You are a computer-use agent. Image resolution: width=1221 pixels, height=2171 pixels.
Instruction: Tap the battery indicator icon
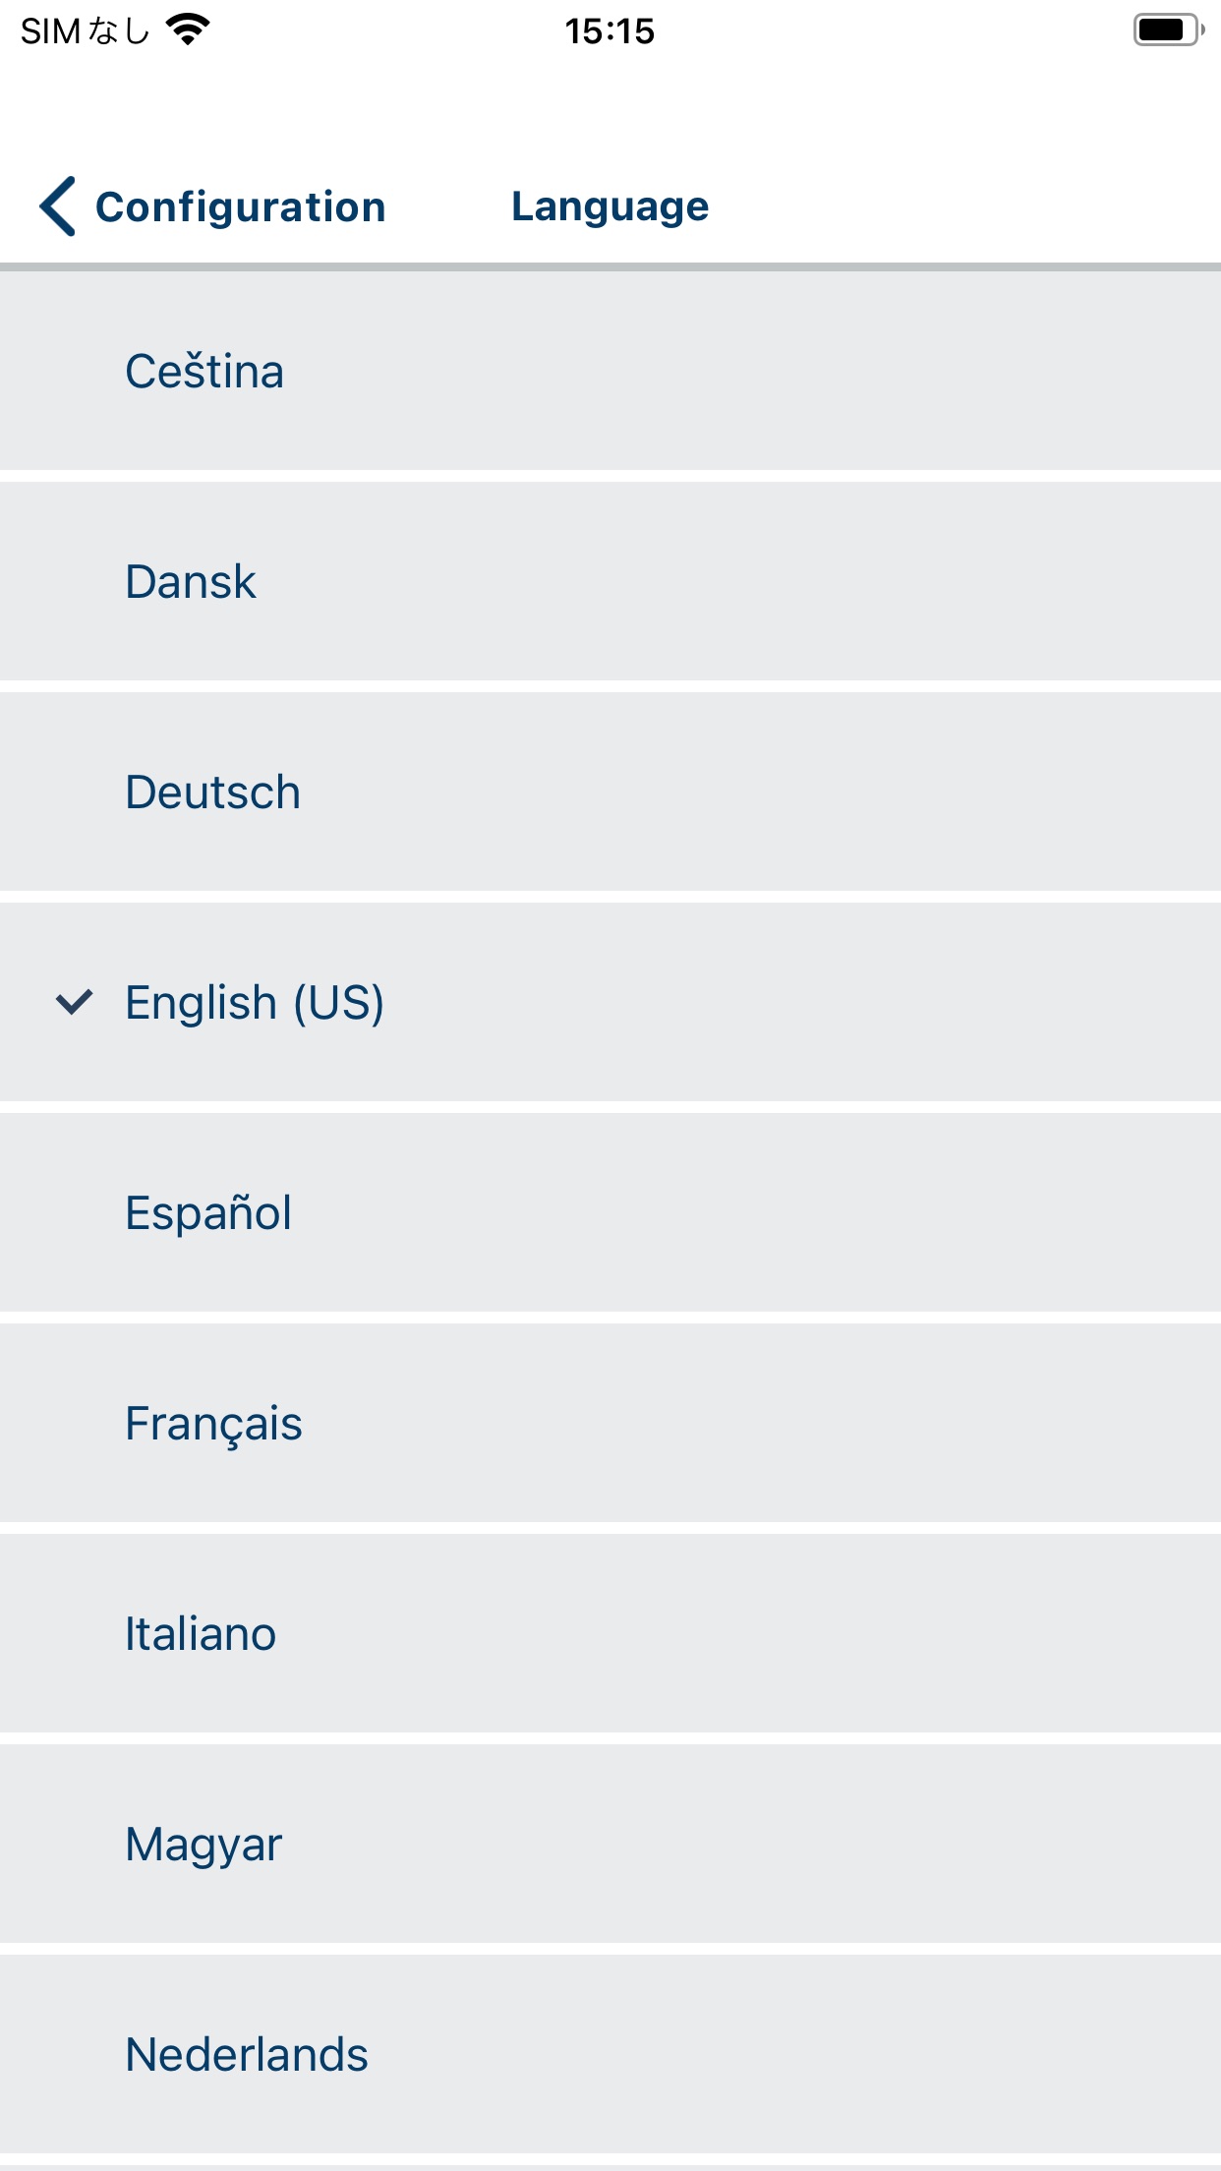(x=1169, y=30)
